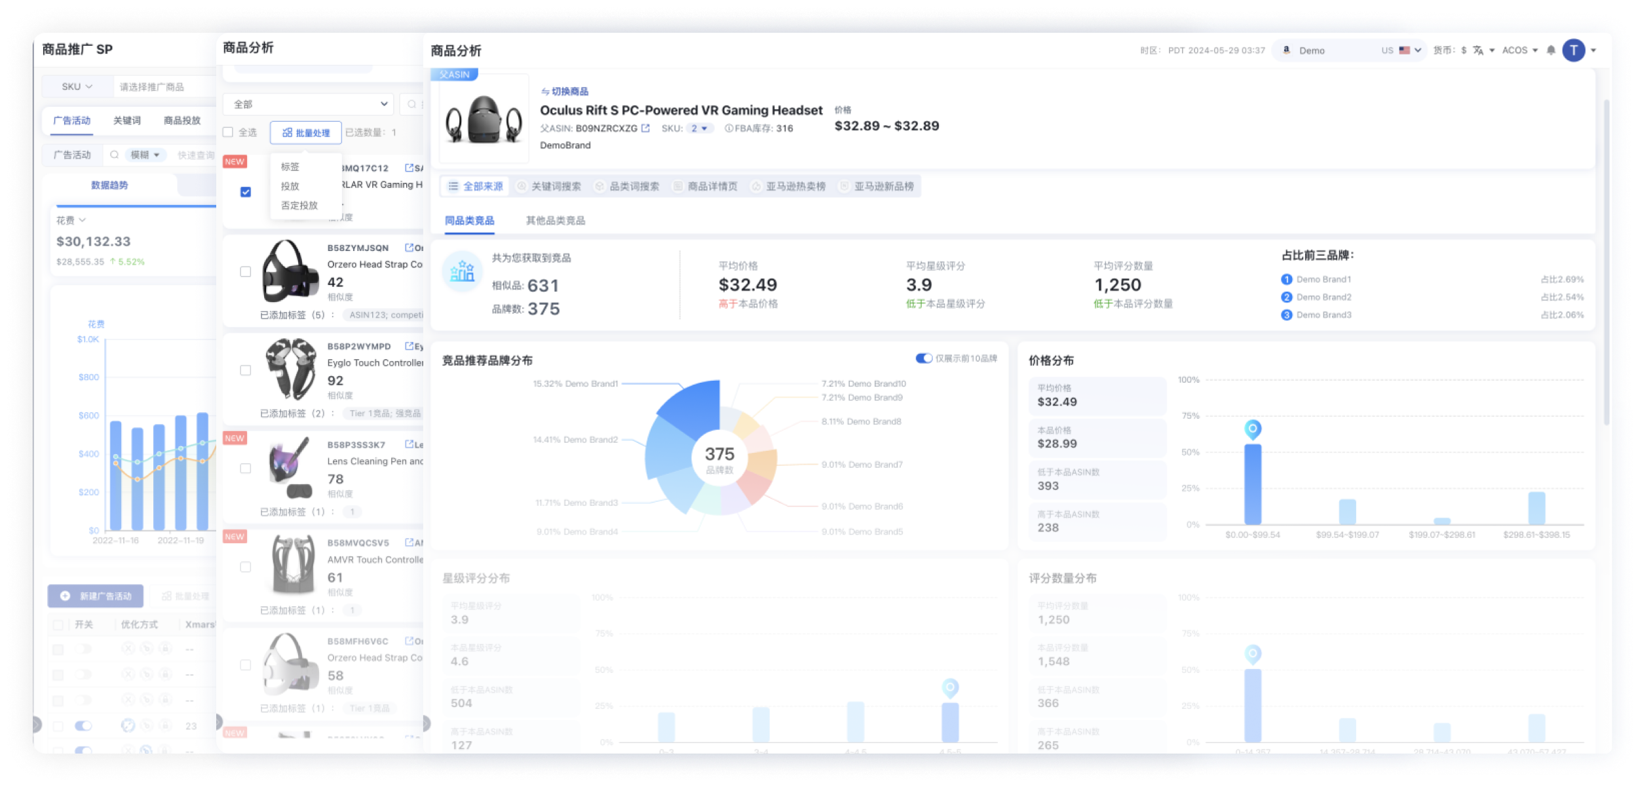Expand the 全部 filter dropdown
This screenshot has height=785, width=1638.
(309, 104)
